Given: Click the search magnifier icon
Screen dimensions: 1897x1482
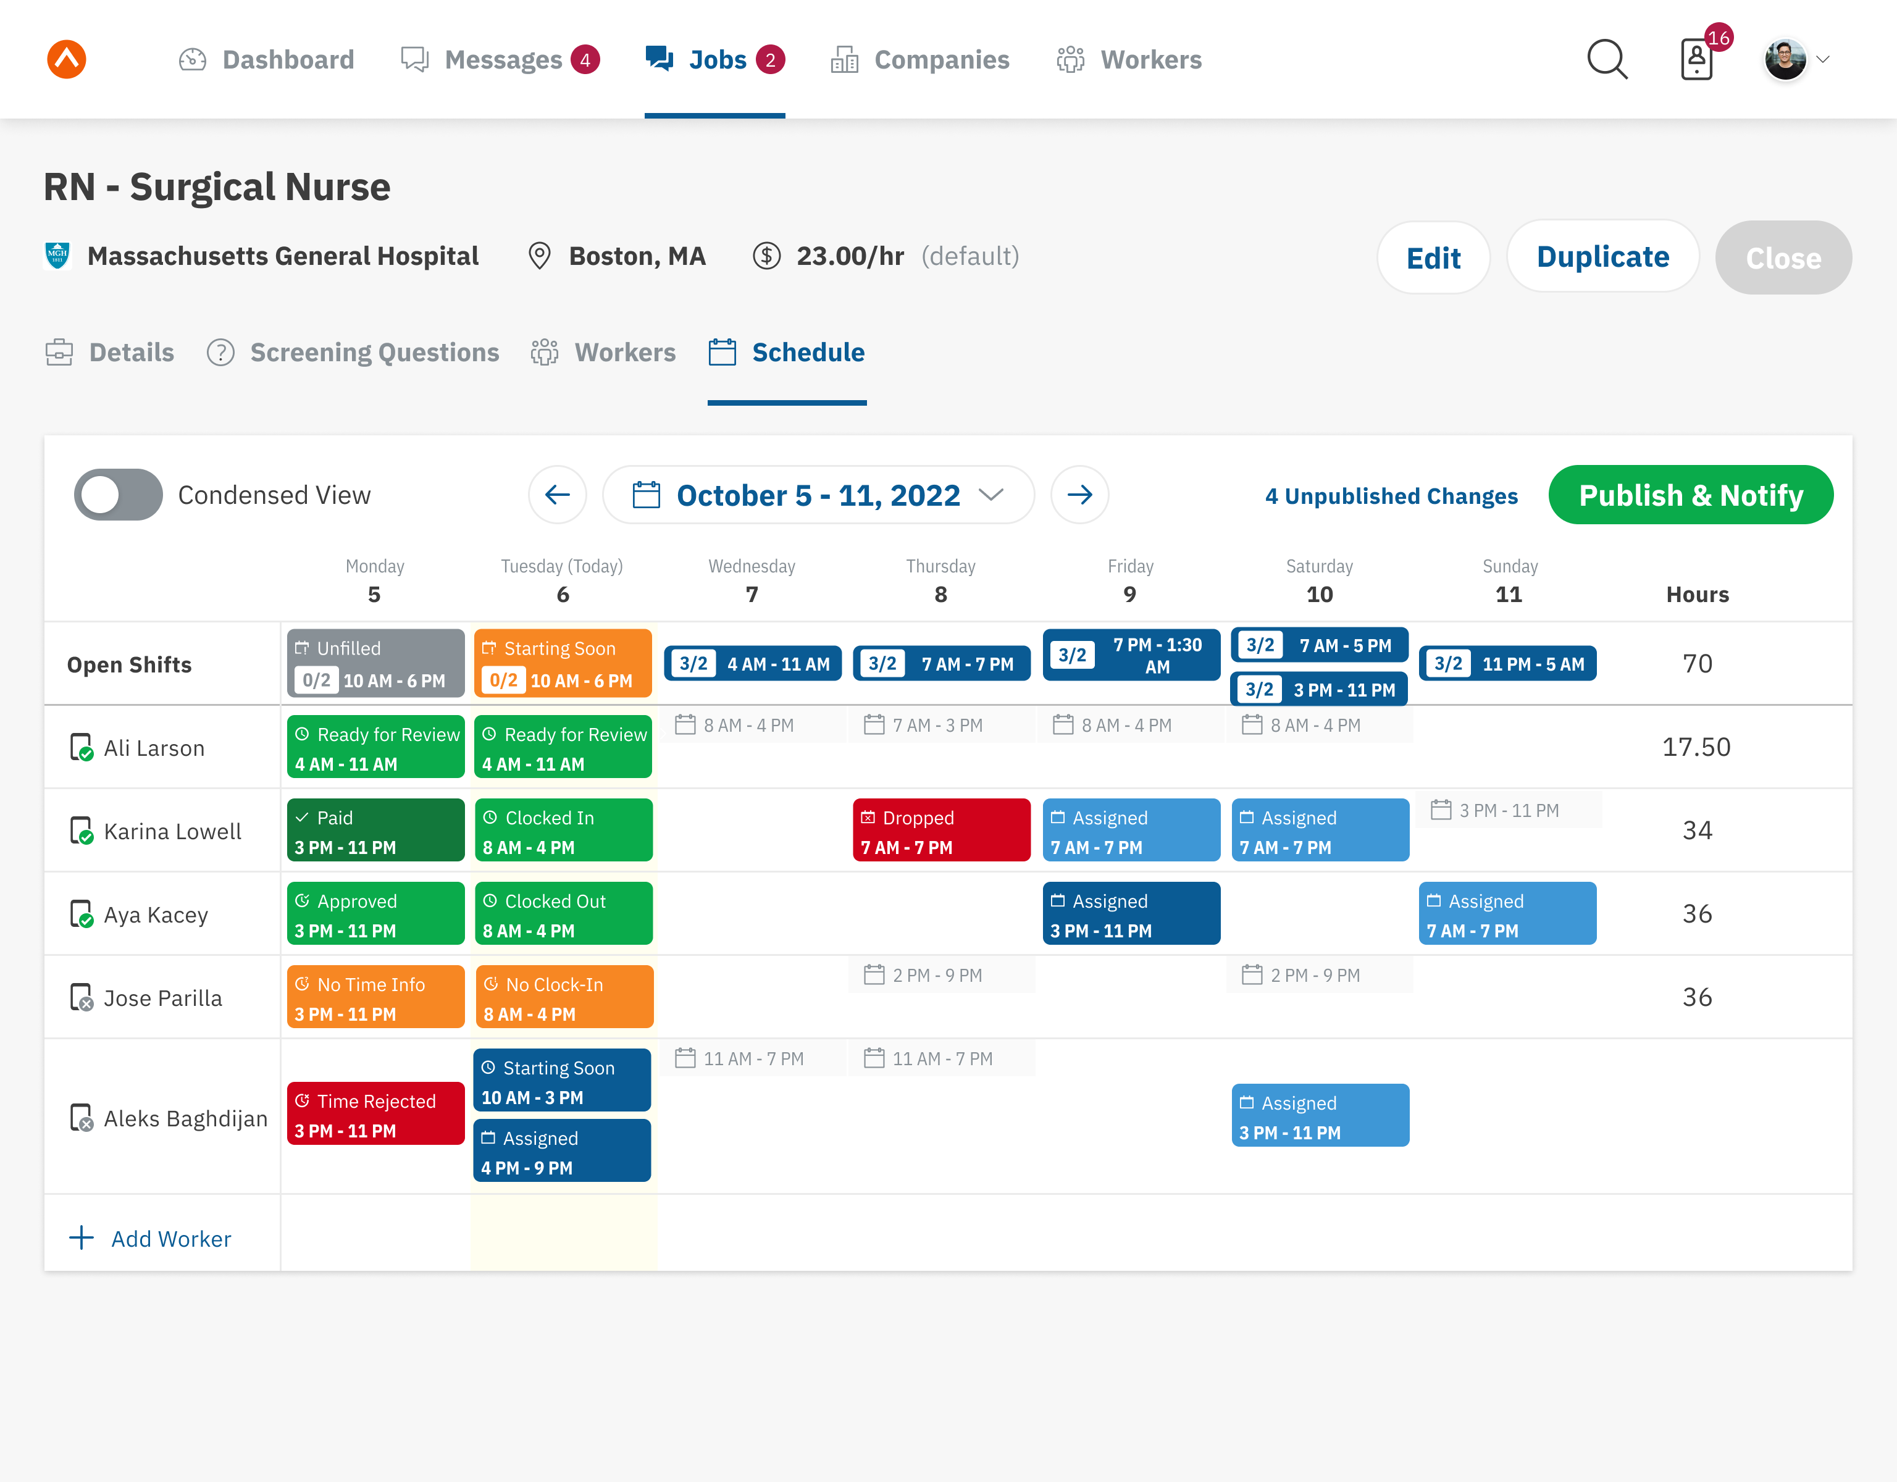Looking at the screenshot, I should click(1606, 59).
